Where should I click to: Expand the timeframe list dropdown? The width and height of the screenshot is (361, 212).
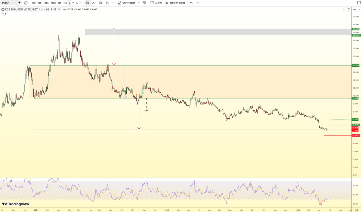click(x=81, y=3)
